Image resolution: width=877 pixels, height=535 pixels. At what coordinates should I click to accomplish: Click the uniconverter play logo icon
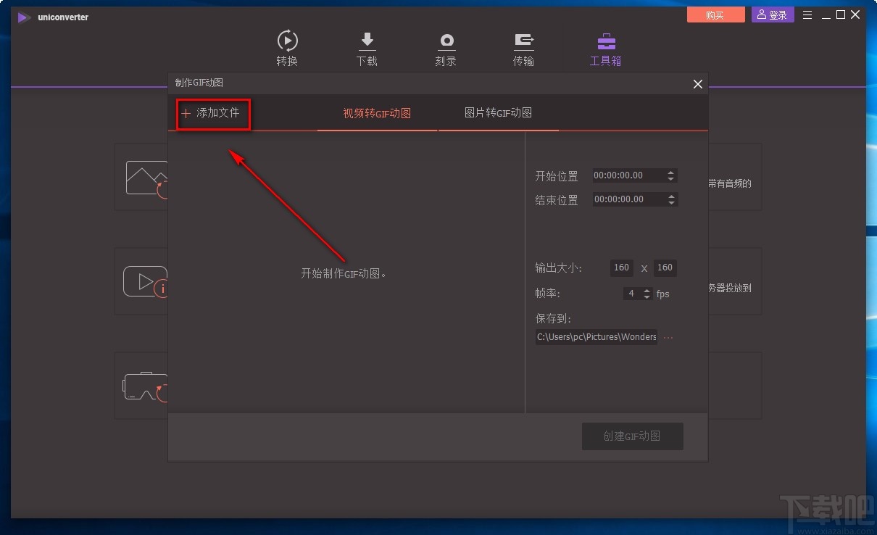24,17
